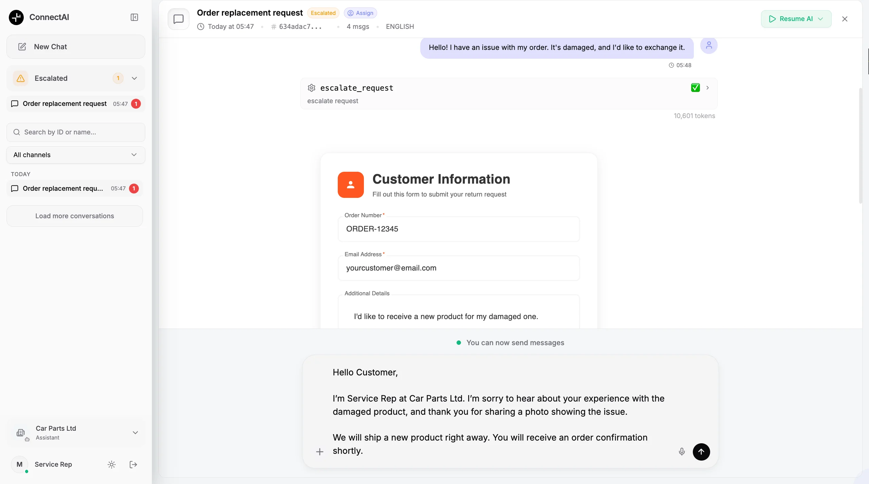869x484 pixels.
Task: Expand the escalate_request tool call chevron
Action: point(708,88)
